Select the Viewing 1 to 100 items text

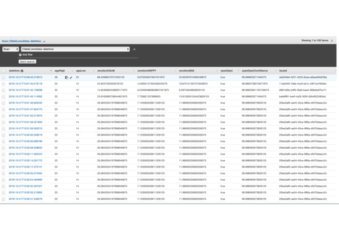click(x=315, y=40)
